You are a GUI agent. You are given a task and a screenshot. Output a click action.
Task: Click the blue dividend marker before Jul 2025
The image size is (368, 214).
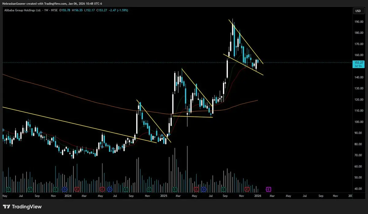coord(204,189)
